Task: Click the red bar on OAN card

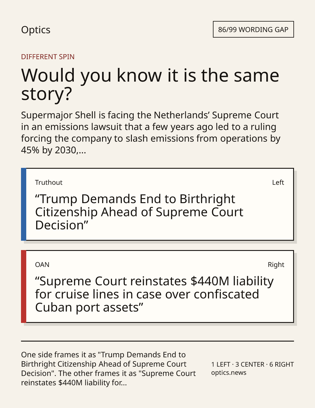Action: coord(24,286)
